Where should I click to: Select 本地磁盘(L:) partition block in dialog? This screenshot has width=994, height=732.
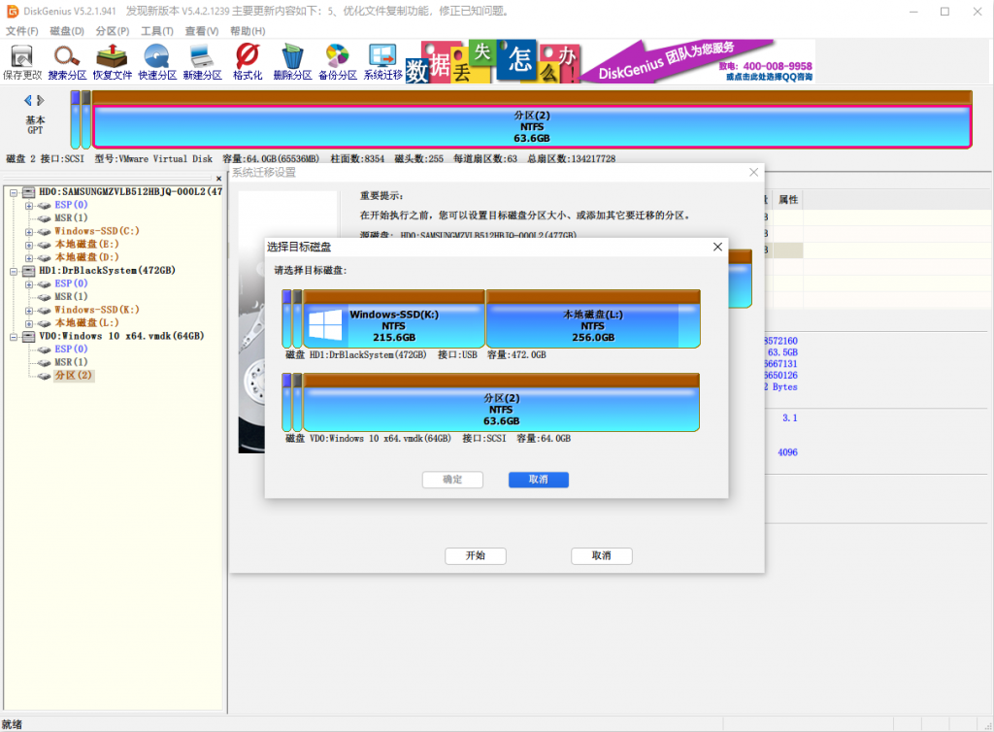pyautogui.click(x=593, y=319)
